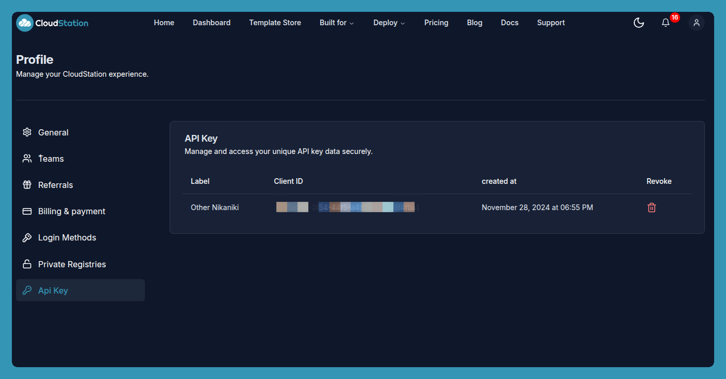Click the Referrals gift icon
726x379 pixels.
tap(27, 185)
